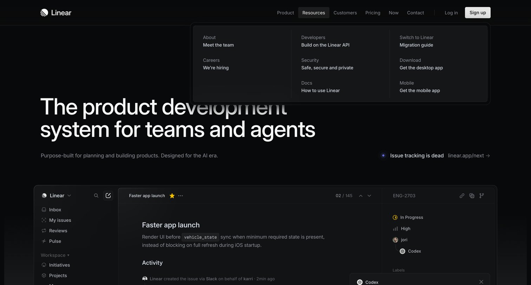Go to next issue with down chevron
Screen dimensions: 531x285
369,196
